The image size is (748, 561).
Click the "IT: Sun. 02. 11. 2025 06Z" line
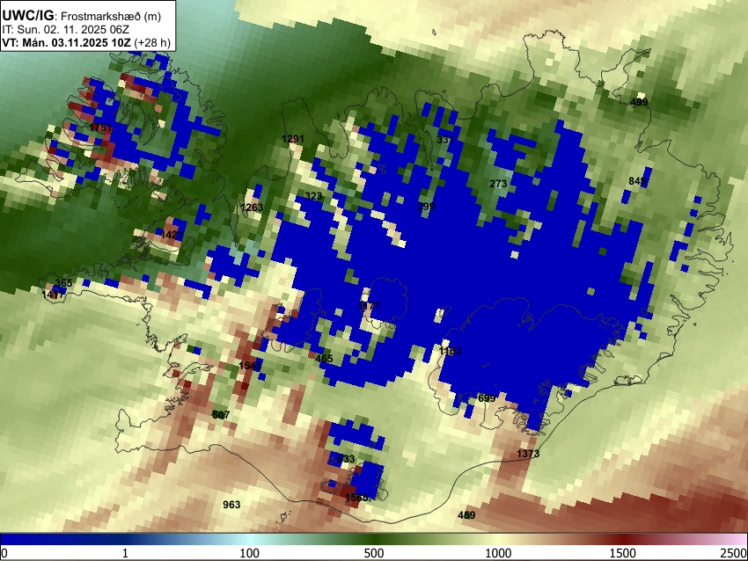pyautogui.click(x=65, y=30)
